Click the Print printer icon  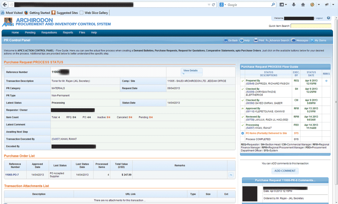pyautogui.click(x=256, y=40)
